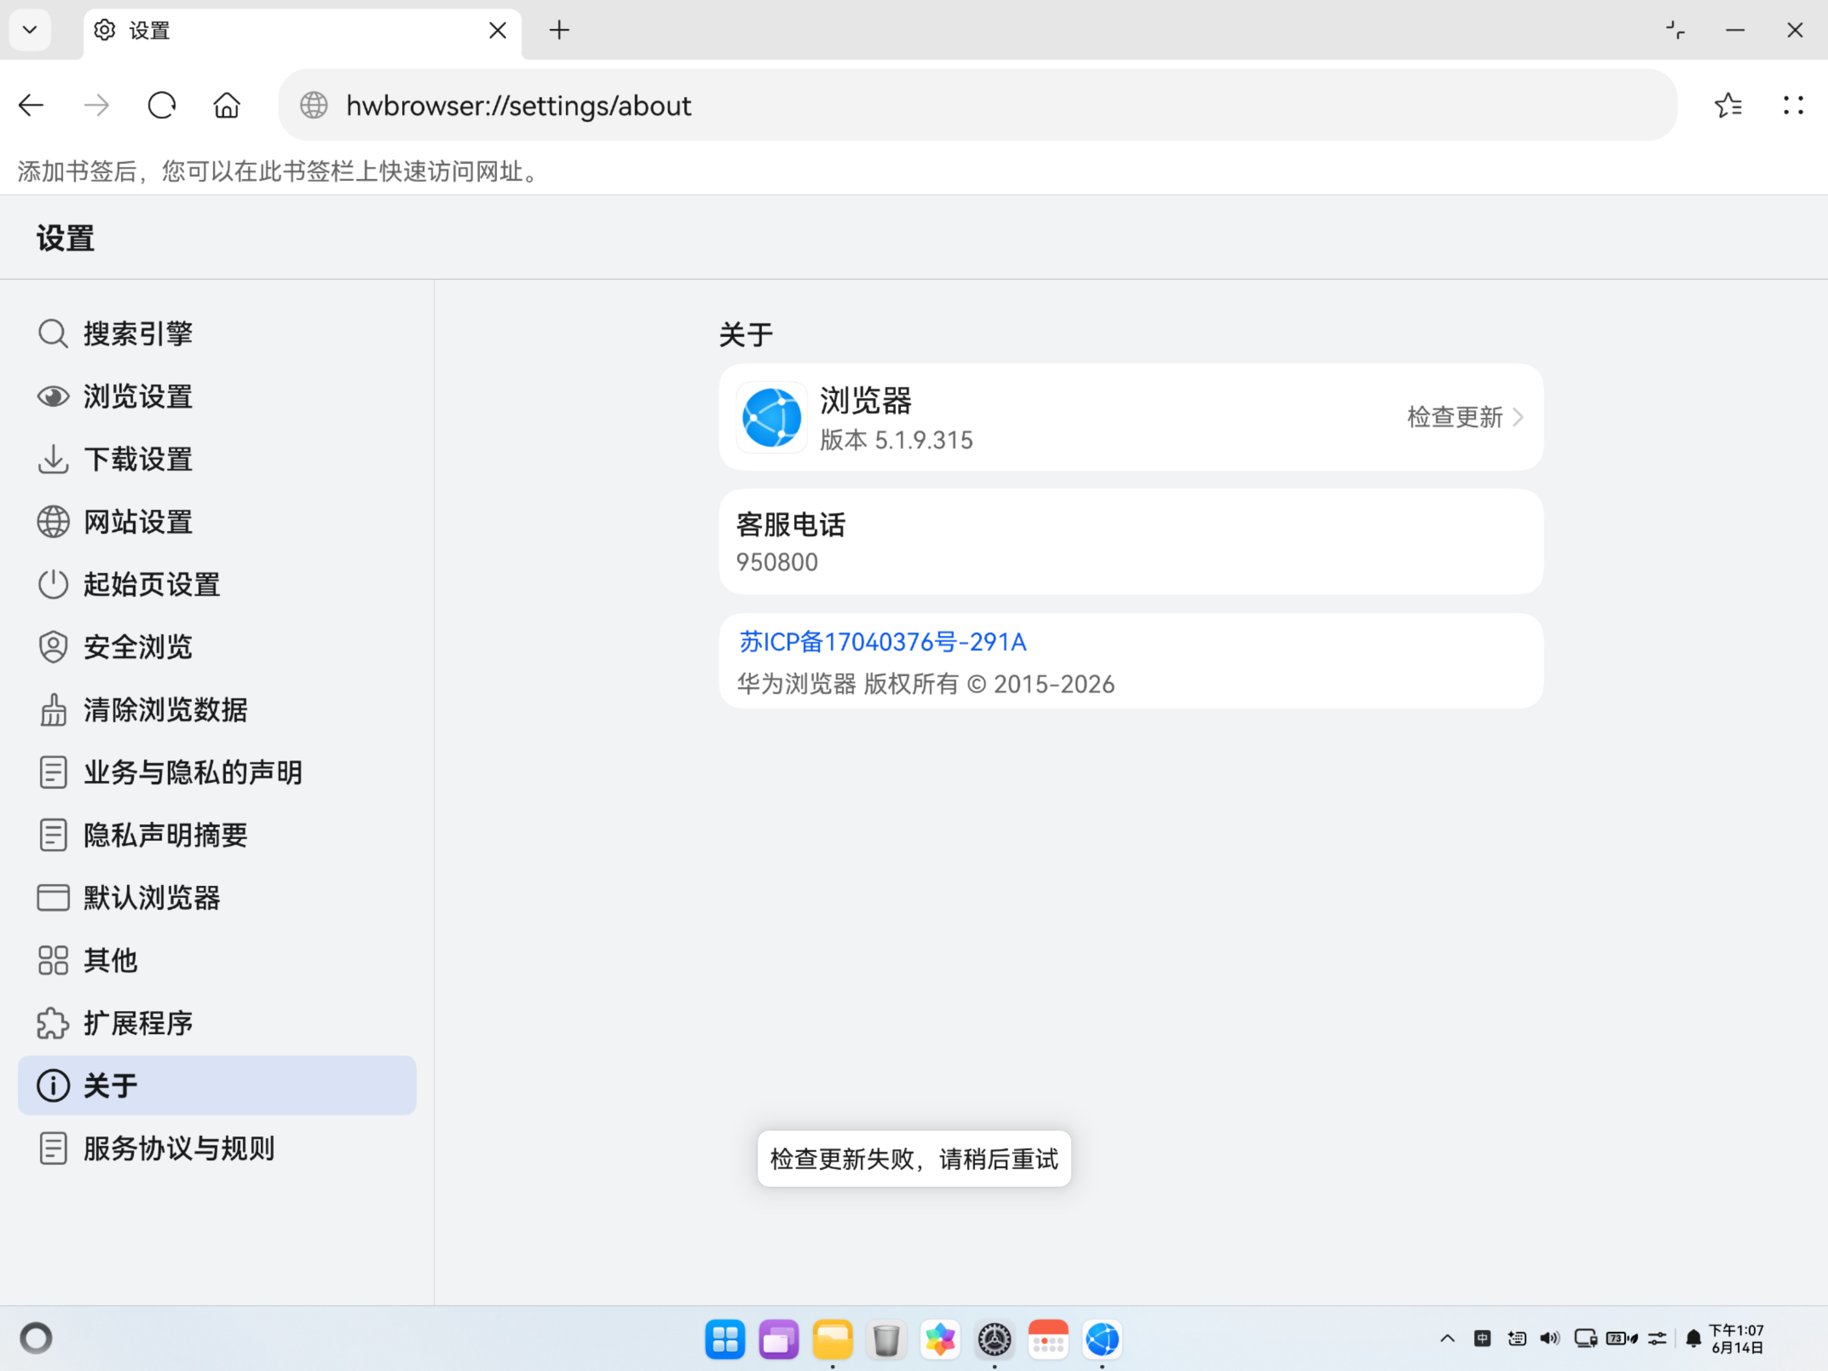The width and height of the screenshot is (1828, 1371).
Task: Open the battery status showing 73
Action: 1621,1338
